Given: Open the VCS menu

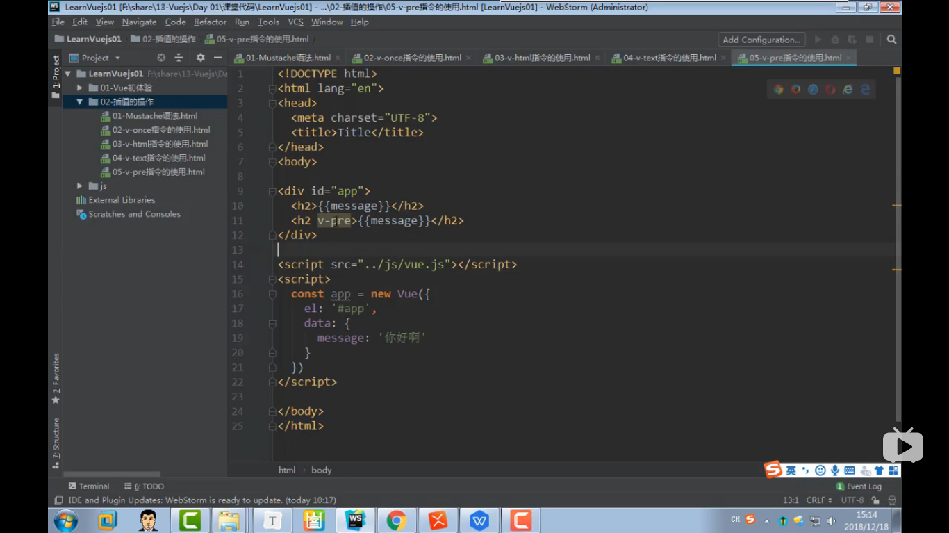Looking at the screenshot, I should (x=296, y=22).
